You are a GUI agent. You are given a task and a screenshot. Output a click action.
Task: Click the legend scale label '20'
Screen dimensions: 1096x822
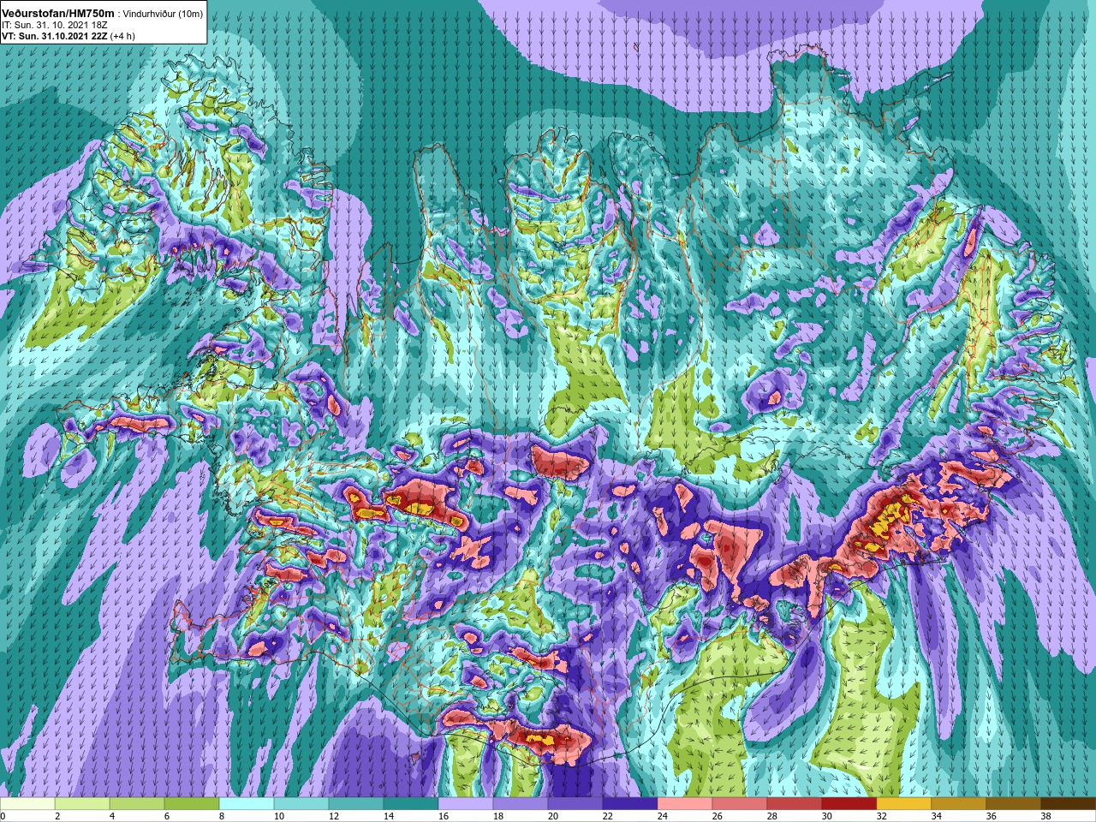(552, 817)
